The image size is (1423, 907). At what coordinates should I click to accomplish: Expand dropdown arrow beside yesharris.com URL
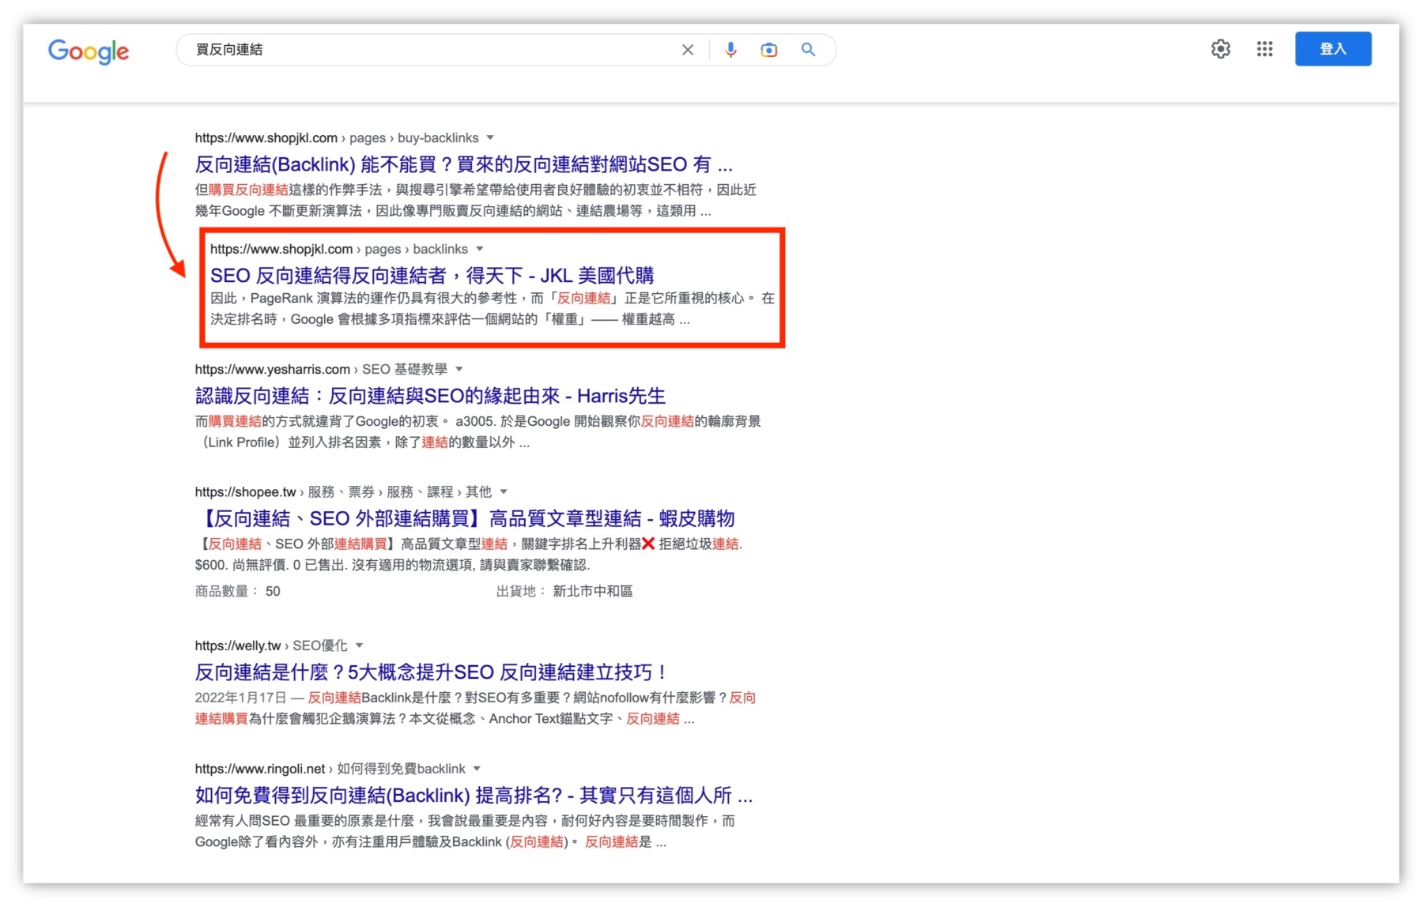[x=459, y=369]
